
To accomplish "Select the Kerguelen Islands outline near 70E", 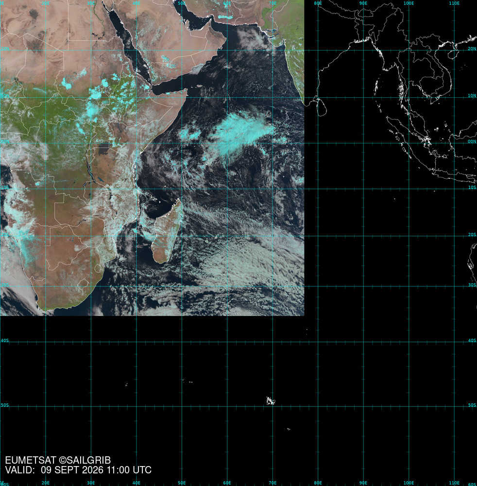I will pos(271,401).
